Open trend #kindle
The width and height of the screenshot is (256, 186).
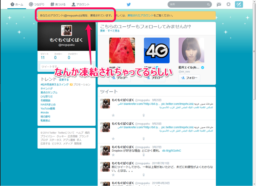pos(44,112)
